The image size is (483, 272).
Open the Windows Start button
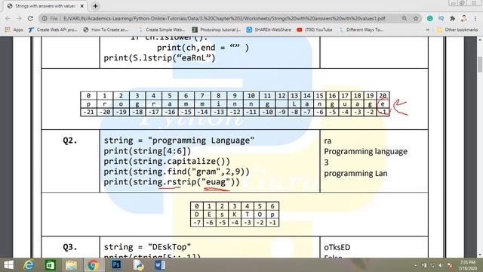coord(8,265)
